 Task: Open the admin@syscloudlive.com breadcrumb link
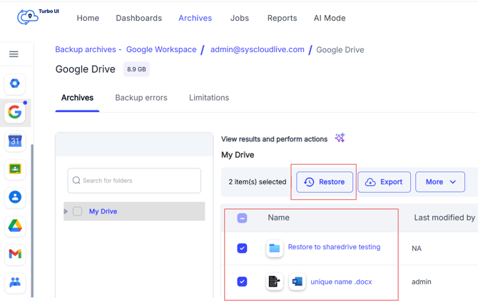[257, 50]
